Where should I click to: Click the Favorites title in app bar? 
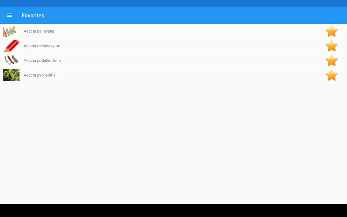tap(33, 16)
